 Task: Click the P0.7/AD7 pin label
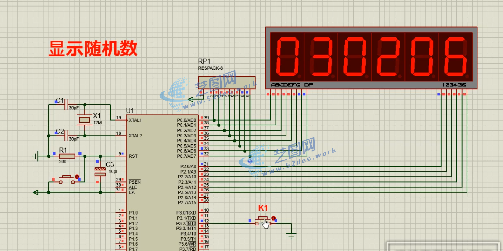[186, 156]
